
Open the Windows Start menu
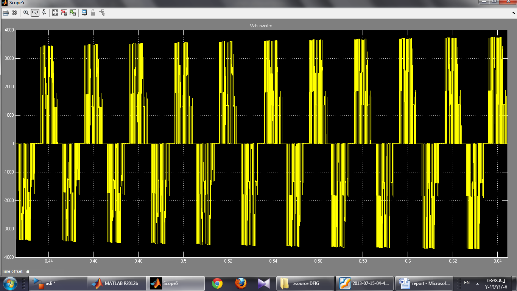10,283
